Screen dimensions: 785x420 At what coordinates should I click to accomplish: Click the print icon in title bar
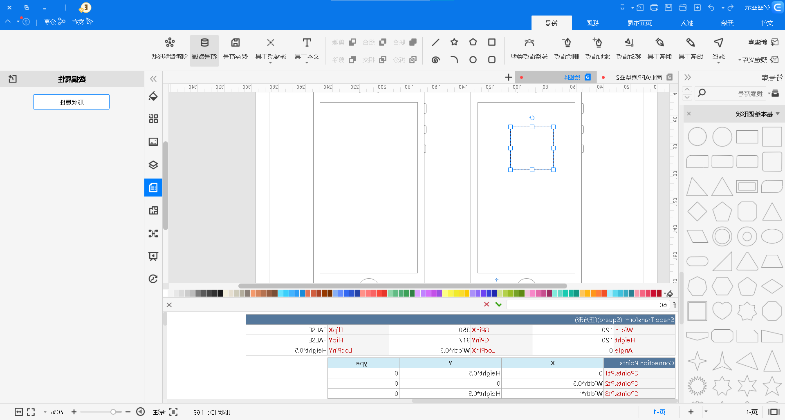coord(654,7)
